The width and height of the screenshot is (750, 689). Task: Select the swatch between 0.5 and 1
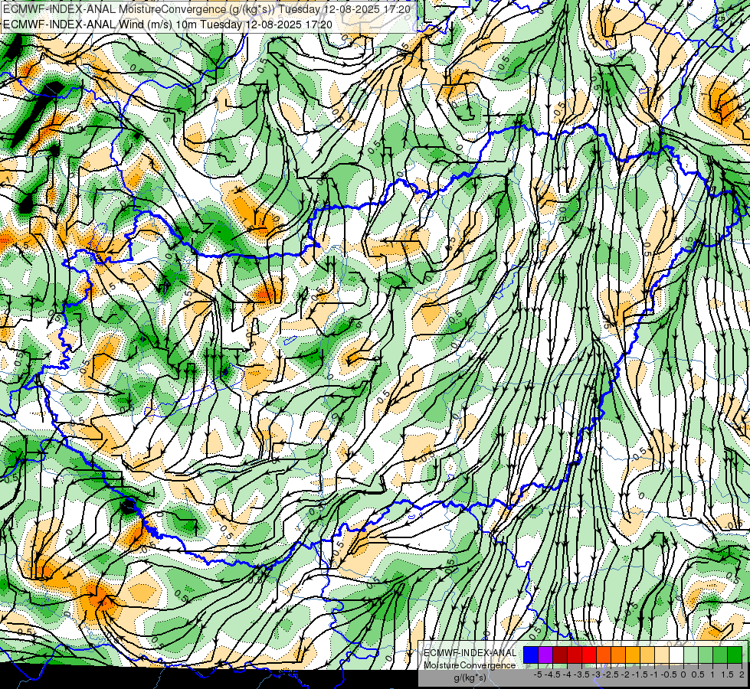pyautogui.click(x=706, y=655)
